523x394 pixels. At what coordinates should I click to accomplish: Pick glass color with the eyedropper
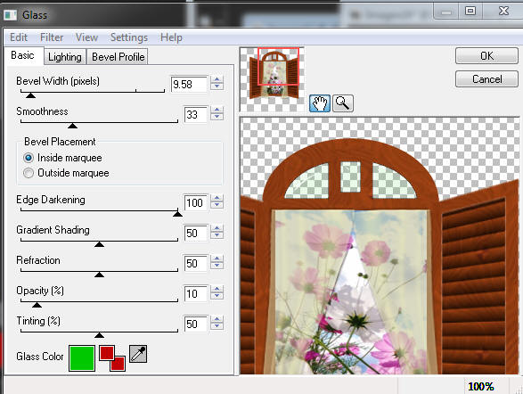coord(138,354)
